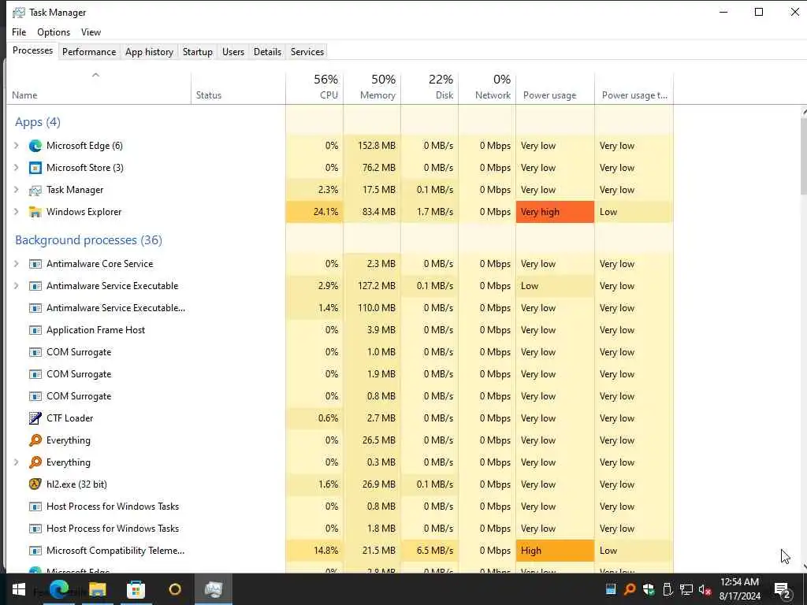
Task: Expand the first Antimalware Service Executable entry
Action: tap(16, 286)
